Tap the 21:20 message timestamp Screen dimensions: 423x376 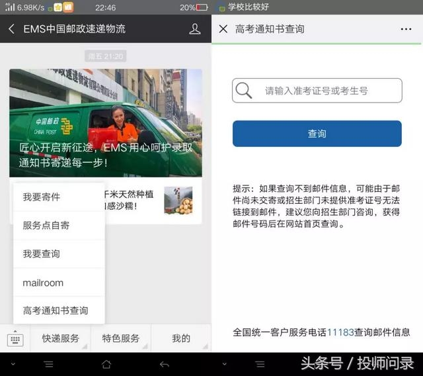(x=106, y=56)
